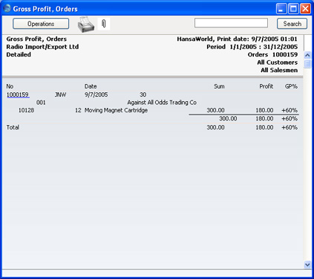Click salesman code JNW
This screenshot has height=279, width=314.
tap(60, 94)
